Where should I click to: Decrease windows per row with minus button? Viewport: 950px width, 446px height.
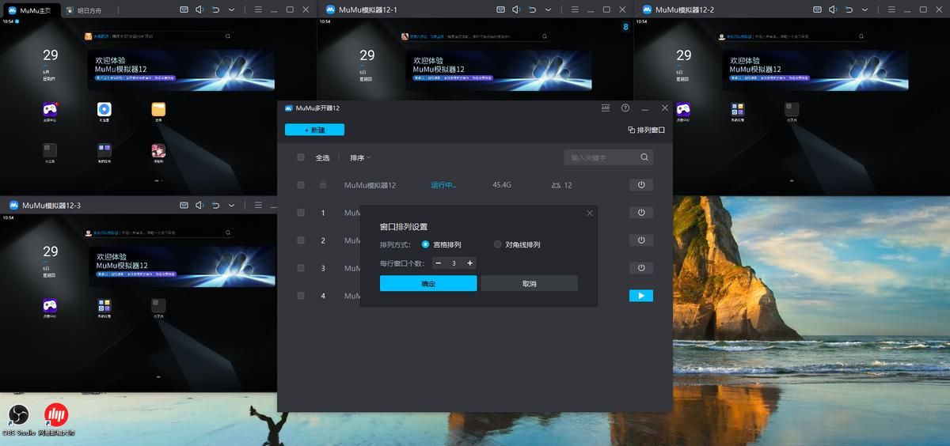pyautogui.click(x=438, y=263)
